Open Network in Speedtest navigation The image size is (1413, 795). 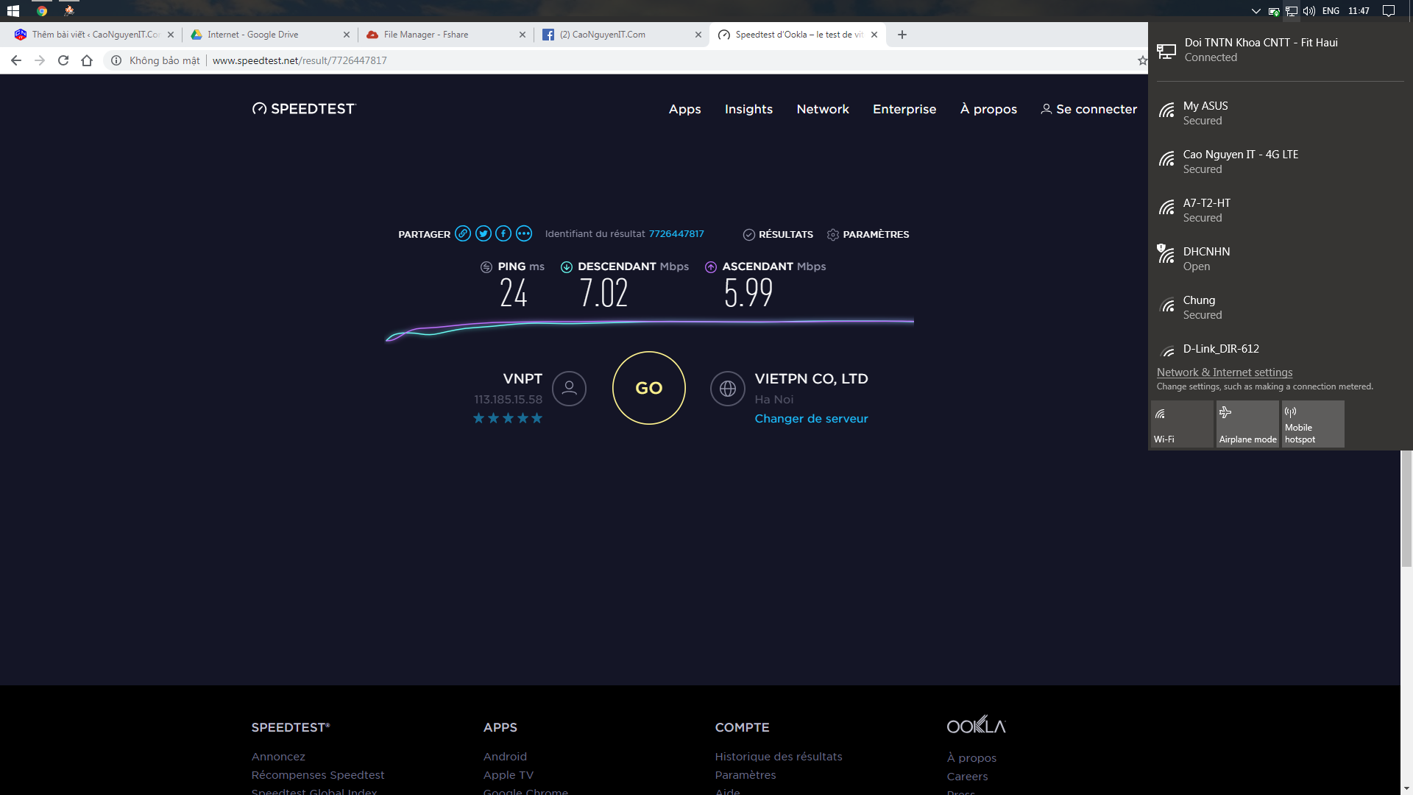tap(823, 109)
